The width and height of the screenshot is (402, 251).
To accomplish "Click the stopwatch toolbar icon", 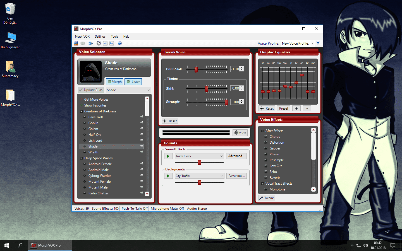I will coord(99,43).
